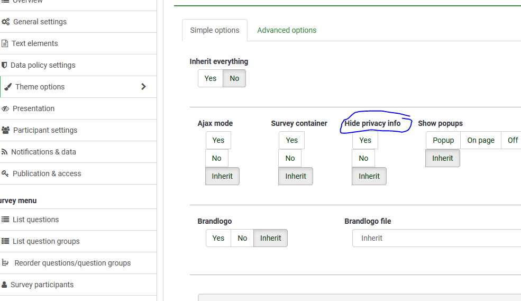Click the Theme options paintbrush icon
Viewport: 521px width, 301px height.
click(8, 87)
